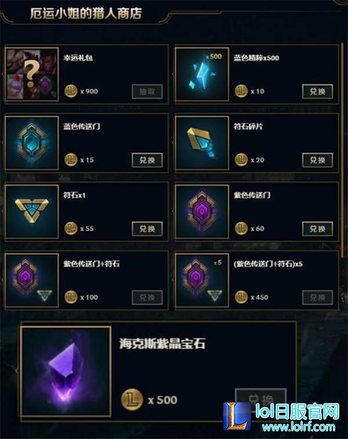
Task: Select the 蓝色精粹x500 blue essence icon
Action: coord(202,74)
